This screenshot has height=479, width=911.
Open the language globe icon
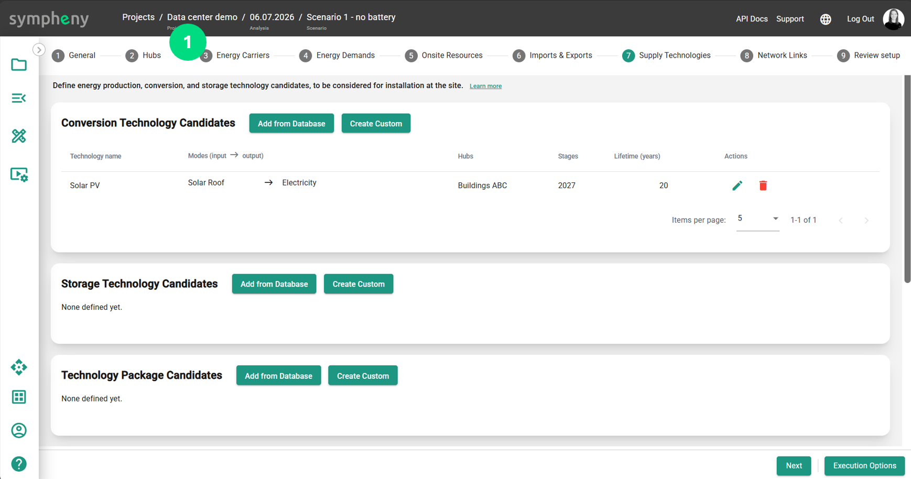tap(826, 19)
